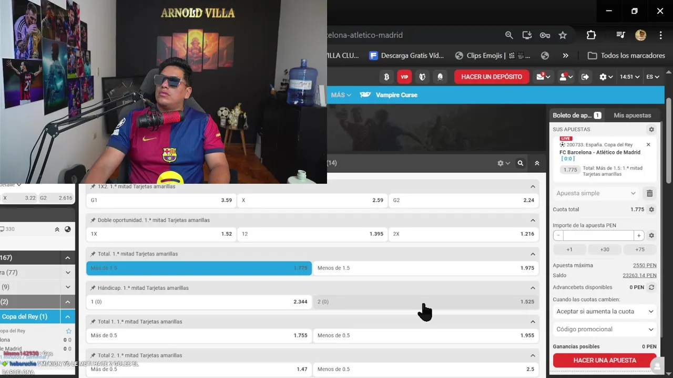The image size is (673, 378).
Task: Select the G2 odds 2.24
Action: (464, 200)
